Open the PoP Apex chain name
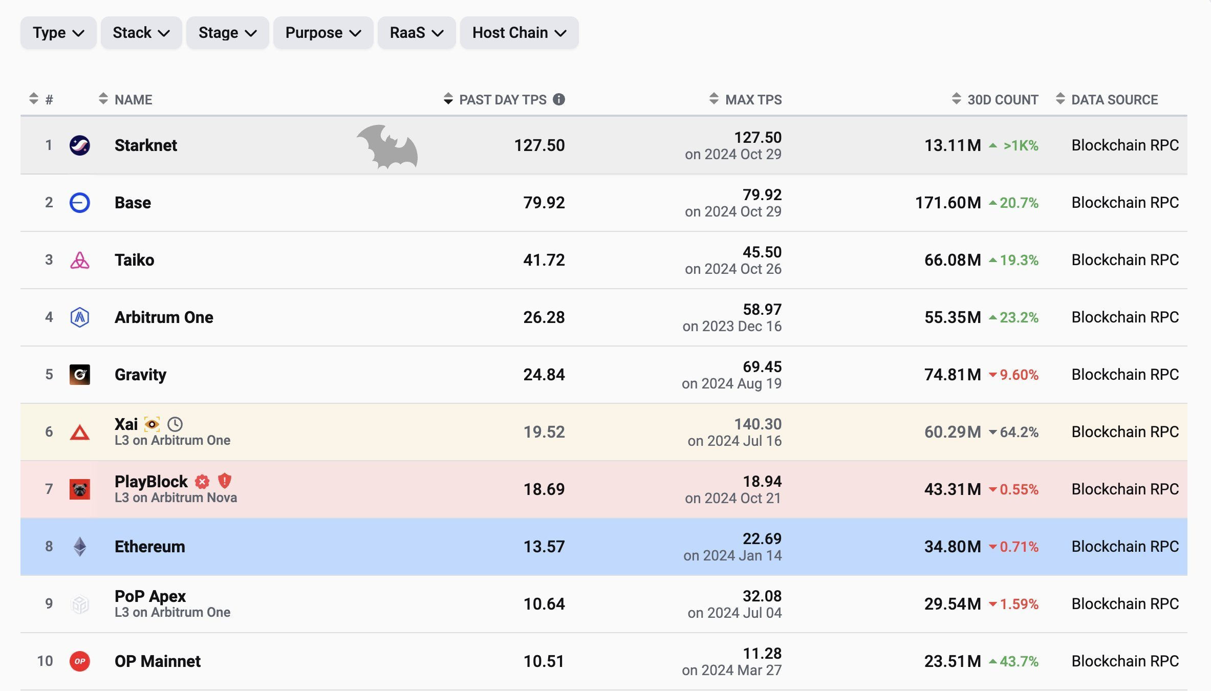 point(150,596)
